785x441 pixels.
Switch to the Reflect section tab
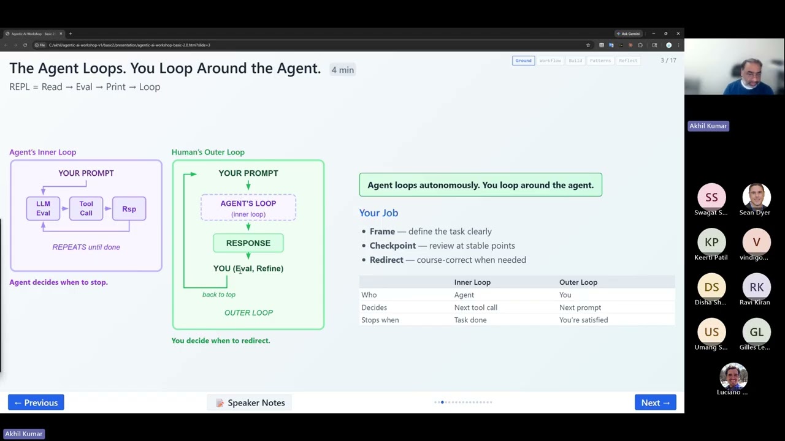(x=628, y=61)
